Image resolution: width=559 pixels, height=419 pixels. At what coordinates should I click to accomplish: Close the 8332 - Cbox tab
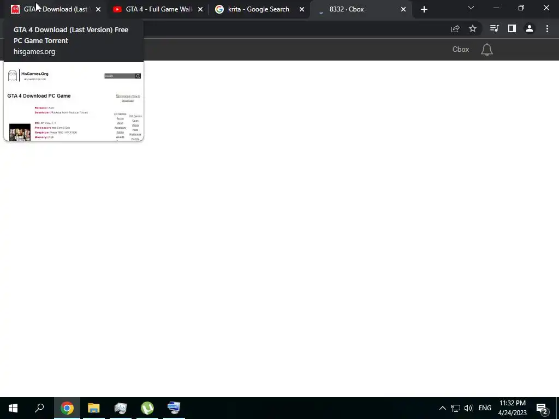tap(403, 9)
